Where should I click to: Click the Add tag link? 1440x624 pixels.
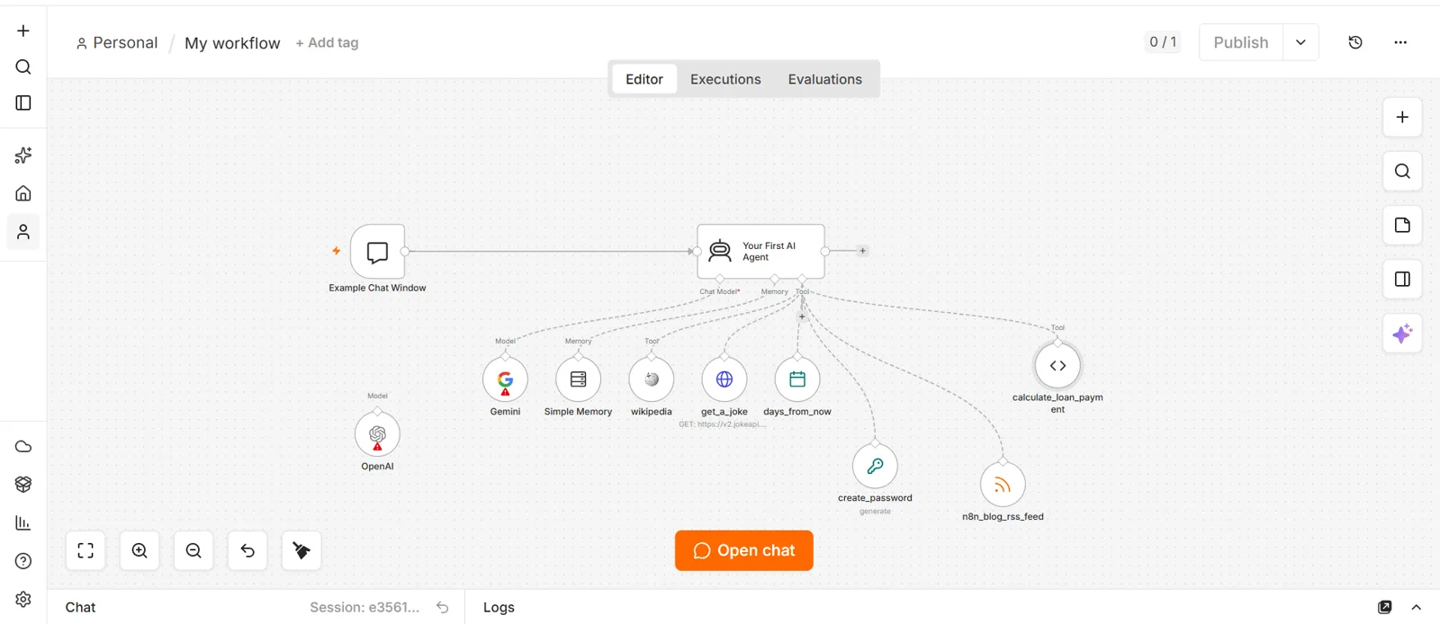point(327,42)
